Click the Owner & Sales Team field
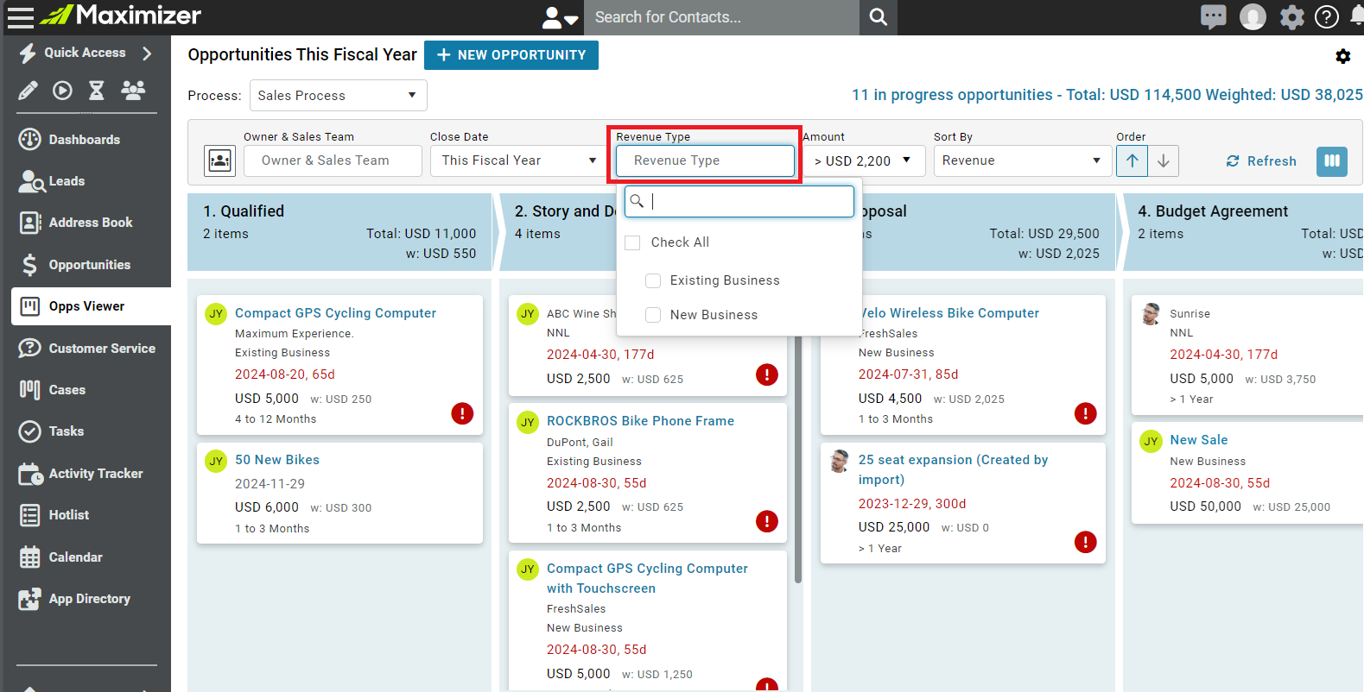1364x692 pixels. tap(333, 160)
